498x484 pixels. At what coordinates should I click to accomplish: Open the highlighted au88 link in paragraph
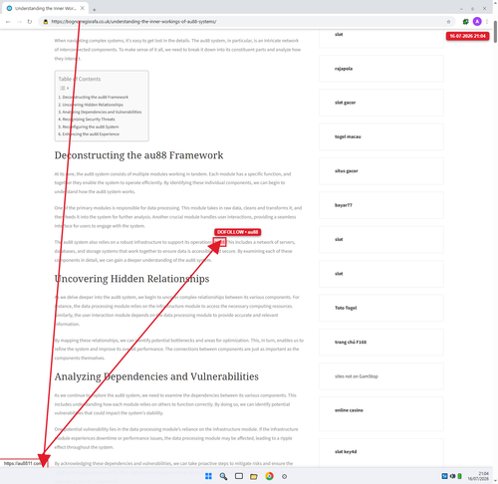pos(220,242)
